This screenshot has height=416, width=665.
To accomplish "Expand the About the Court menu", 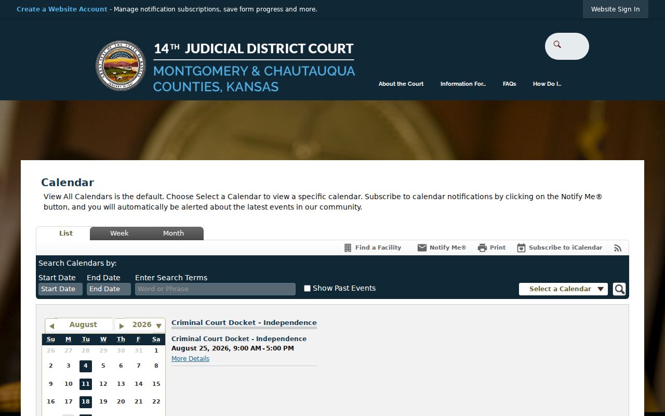I will tap(401, 84).
